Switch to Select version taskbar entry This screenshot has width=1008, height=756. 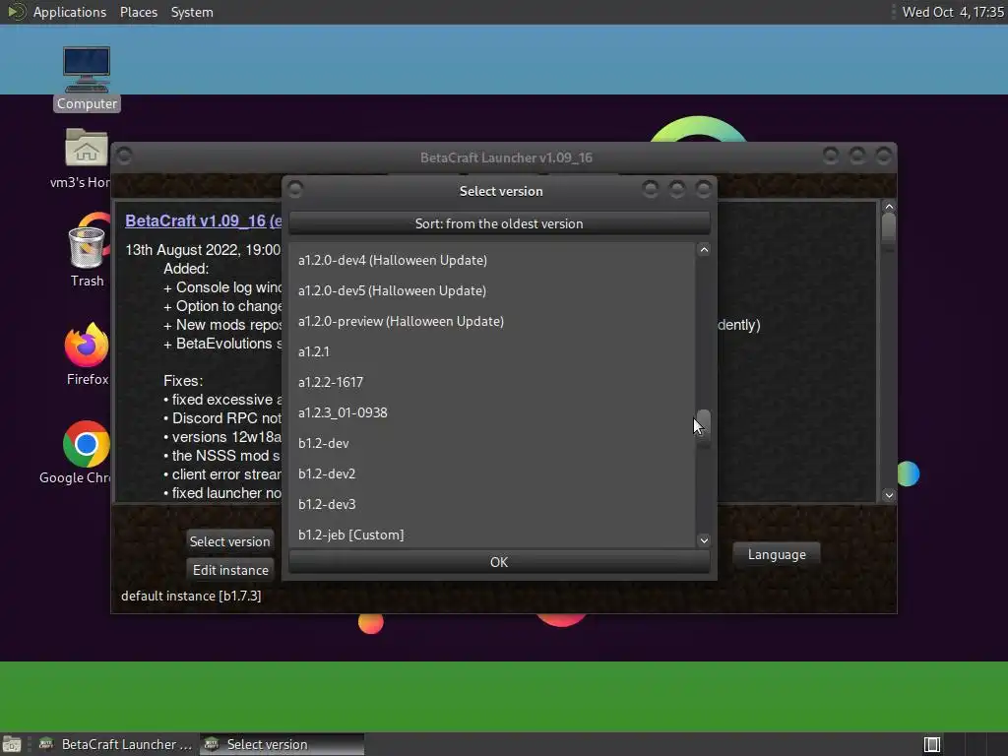(282, 744)
